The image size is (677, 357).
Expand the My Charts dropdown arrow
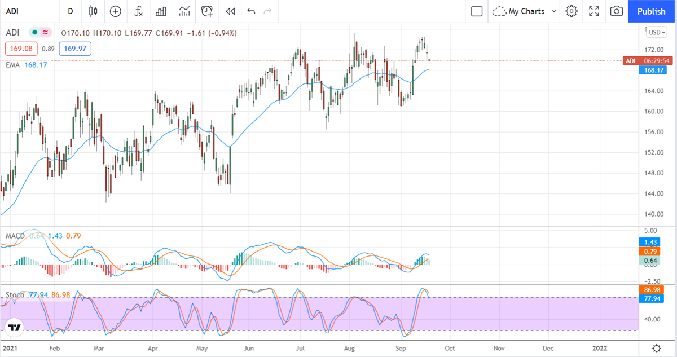pos(553,11)
